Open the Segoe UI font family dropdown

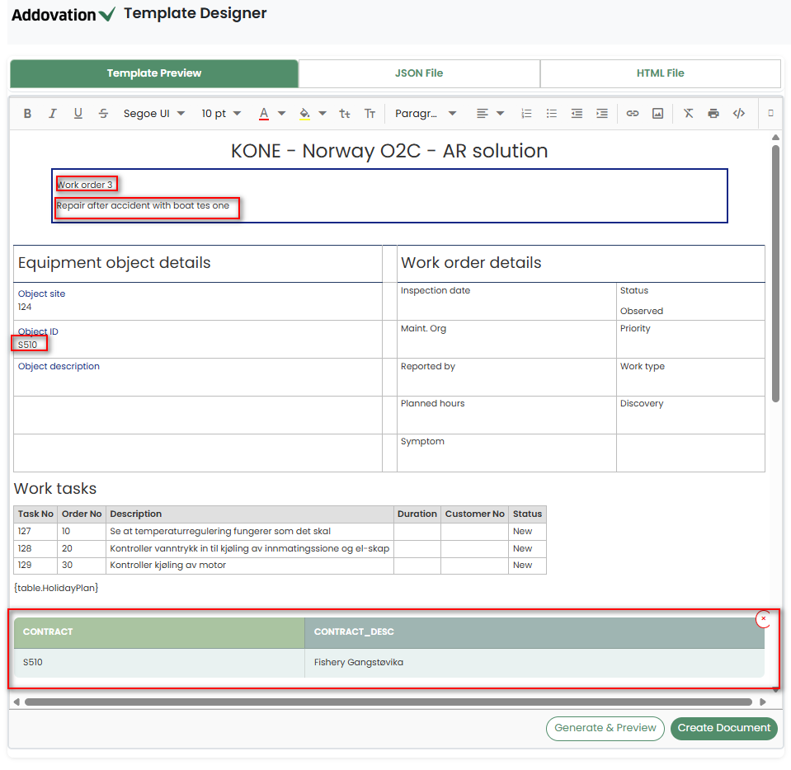coord(154,114)
